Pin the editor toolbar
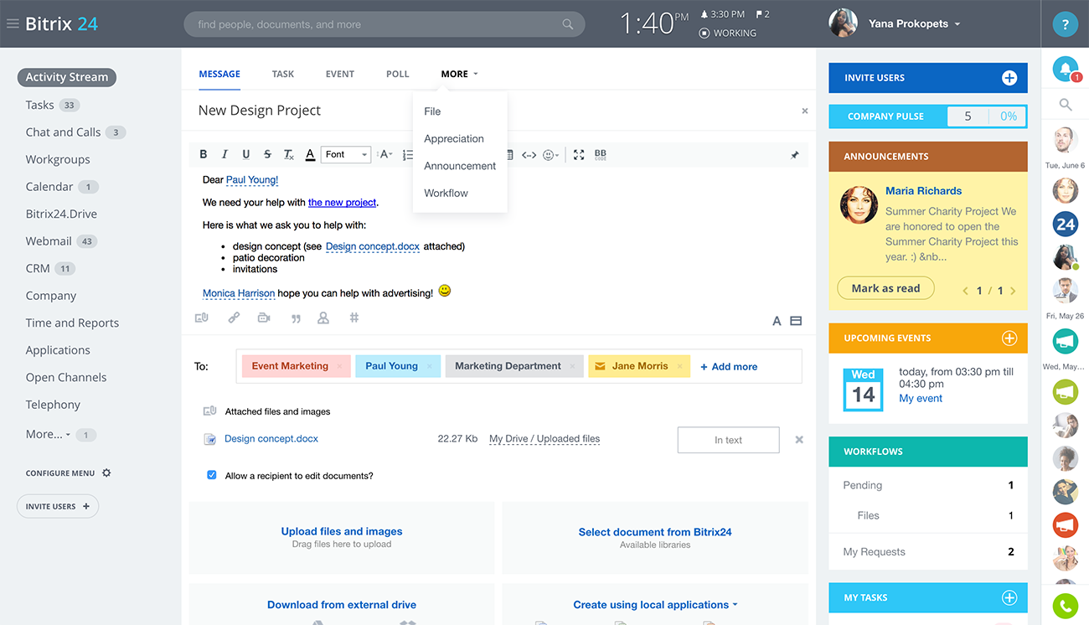 (794, 155)
